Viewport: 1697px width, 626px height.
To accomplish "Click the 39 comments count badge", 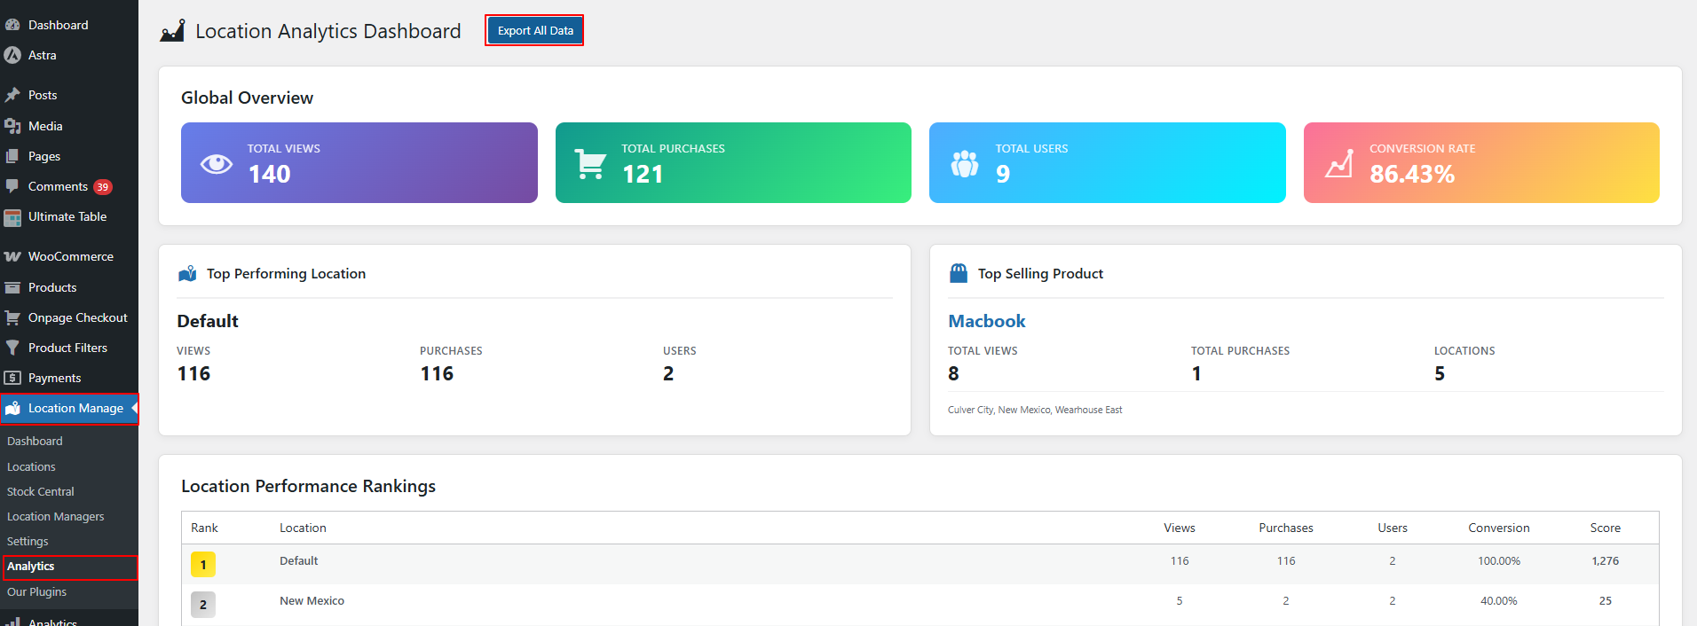I will click(x=103, y=187).
